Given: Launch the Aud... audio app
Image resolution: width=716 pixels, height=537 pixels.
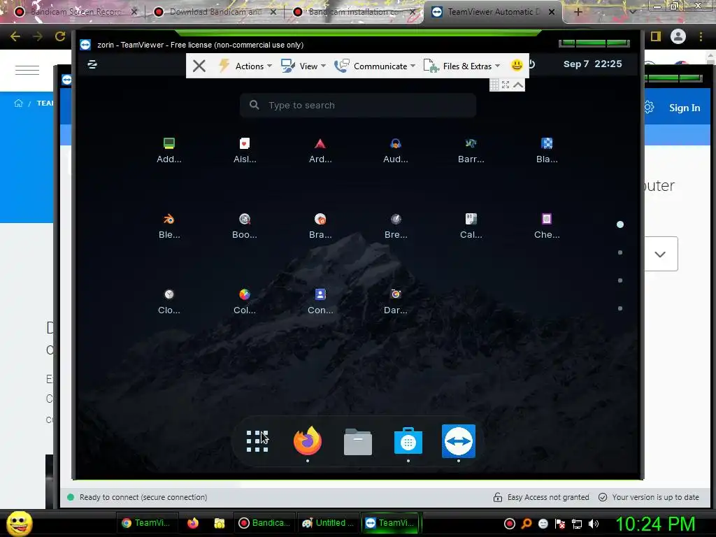Looking at the screenshot, I should [396, 150].
